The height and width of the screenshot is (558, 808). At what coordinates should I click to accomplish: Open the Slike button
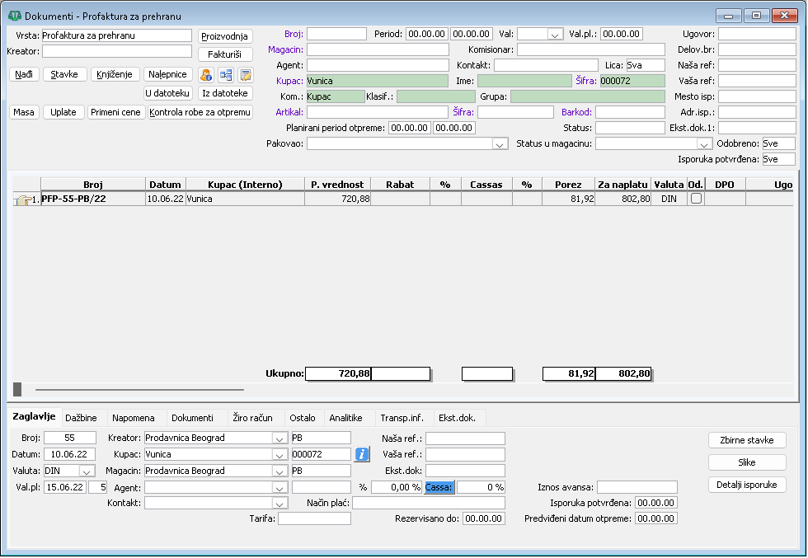(x=747, y=462)
